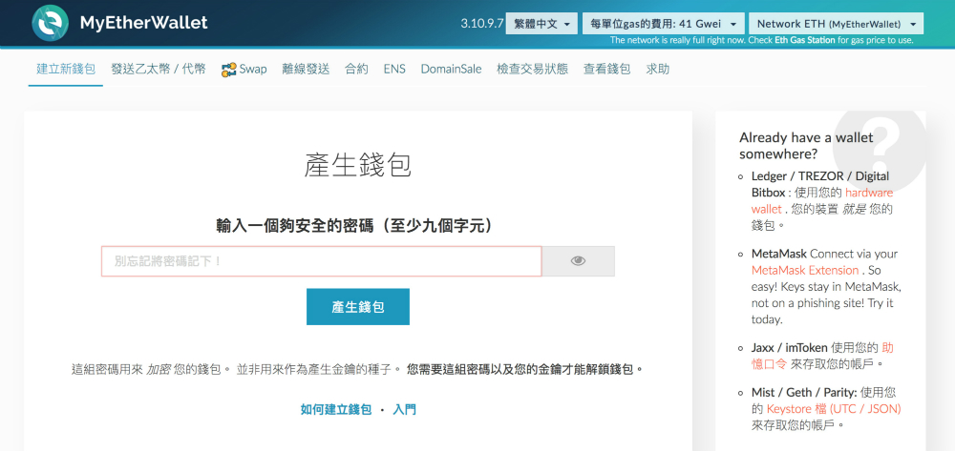
Task: Click the MyEtherWallet title text in the header
Action: [144, 23]
